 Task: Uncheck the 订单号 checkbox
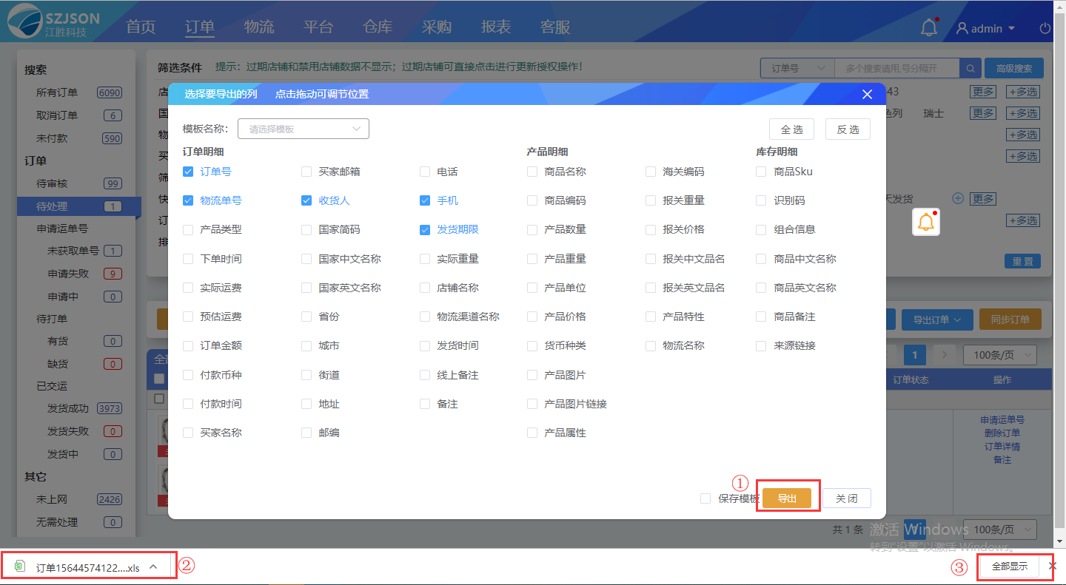(x=188, y=172)
